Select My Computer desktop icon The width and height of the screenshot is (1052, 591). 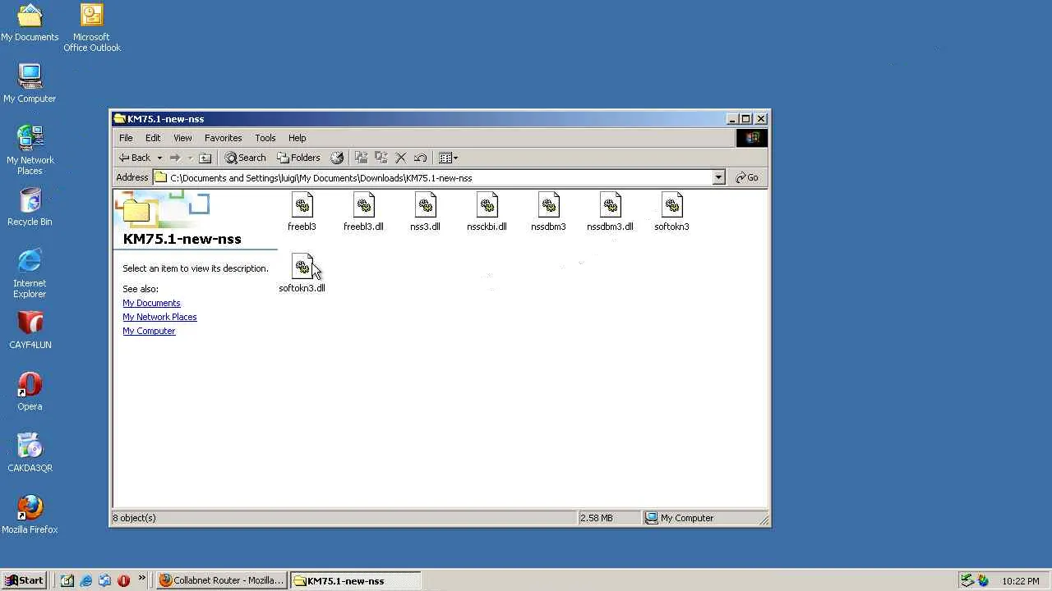30,84
